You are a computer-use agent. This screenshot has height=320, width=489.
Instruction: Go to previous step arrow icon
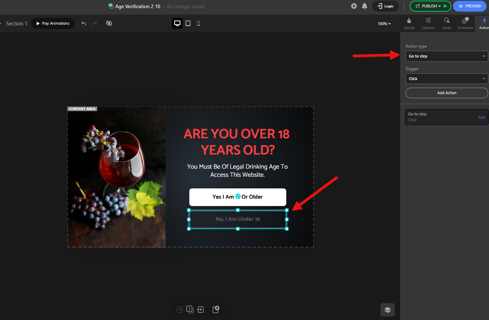pos(180,309)
